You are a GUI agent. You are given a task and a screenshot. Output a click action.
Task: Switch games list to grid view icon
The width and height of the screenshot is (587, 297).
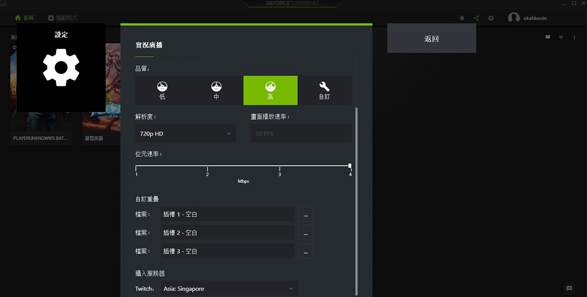click(x=548, y=37)
